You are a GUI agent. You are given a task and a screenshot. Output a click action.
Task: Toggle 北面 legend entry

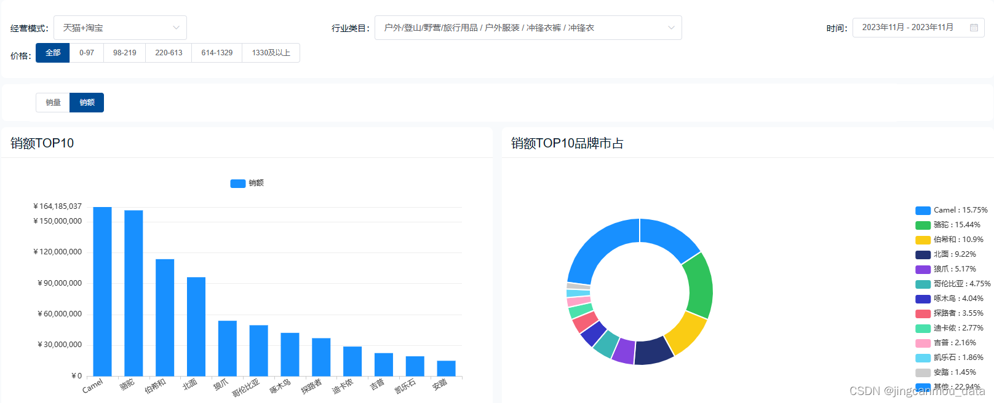(945, 254)
